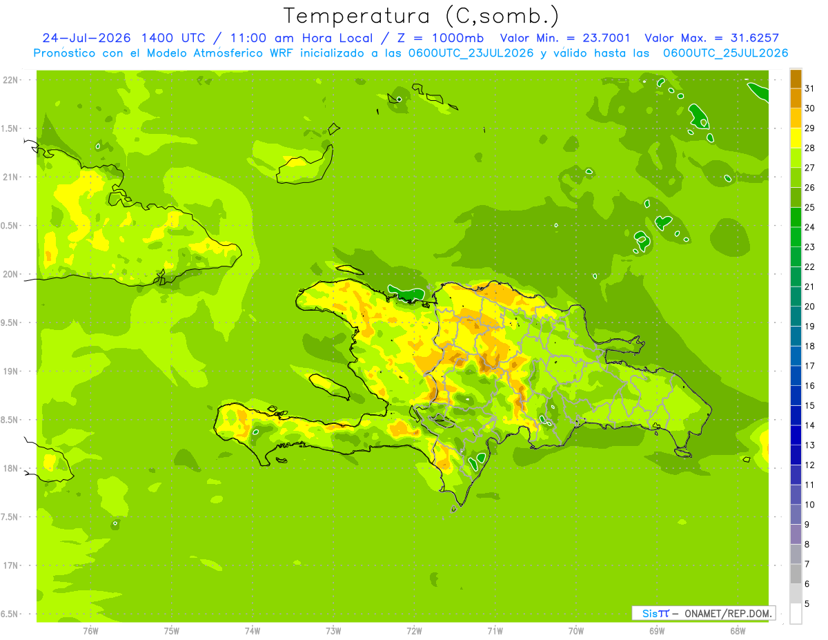
Task: Click the 'Valor Max. = 31.6257' text
Action: click(x=711, y=38)
